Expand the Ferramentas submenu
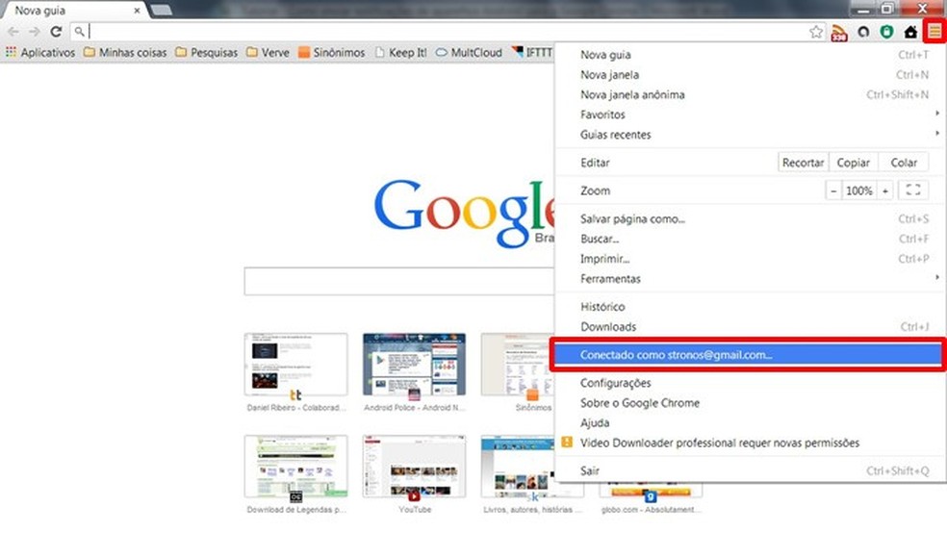The width and height of the screenshot is (947, 533). click(x=750, y=279)
